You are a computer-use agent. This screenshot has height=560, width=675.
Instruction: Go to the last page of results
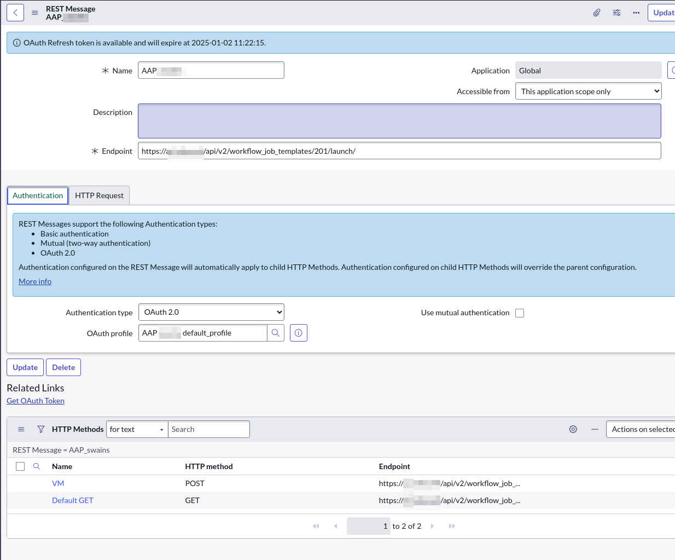tap(452, 526)
